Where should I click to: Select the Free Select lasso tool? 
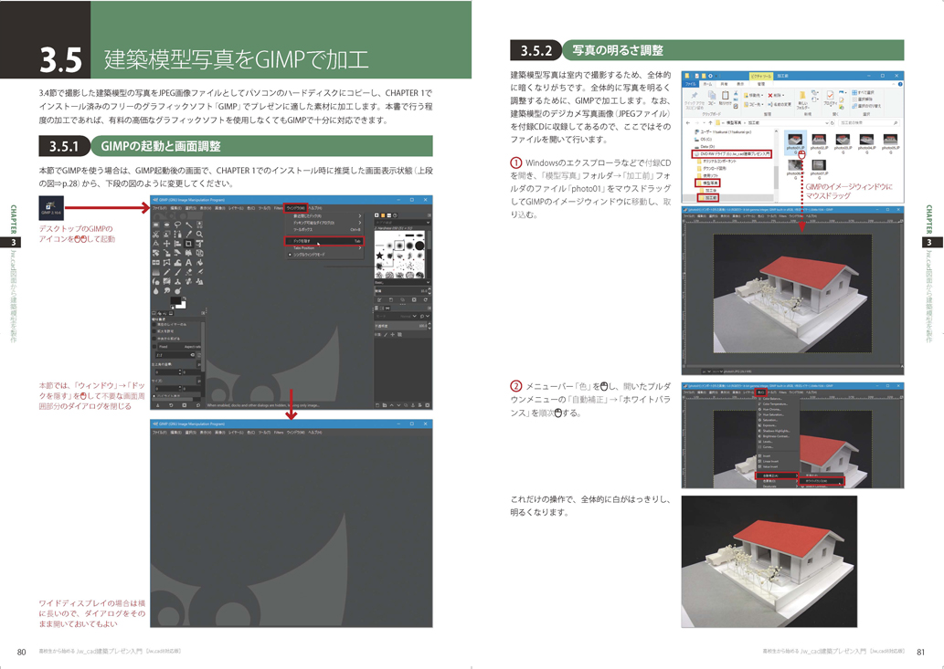click(x=177, y=225)
